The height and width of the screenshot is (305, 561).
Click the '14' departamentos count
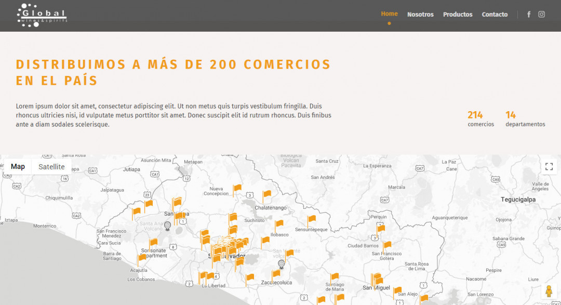[511, 115]
